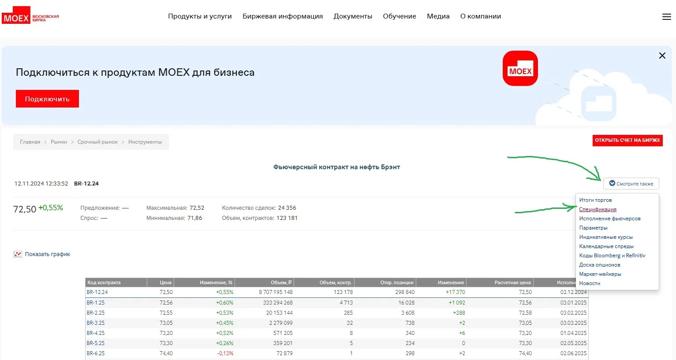This screenshot has height=360, width=676.
Task: Select Маркет-мейкеры from the list
Action: (600, 274)
